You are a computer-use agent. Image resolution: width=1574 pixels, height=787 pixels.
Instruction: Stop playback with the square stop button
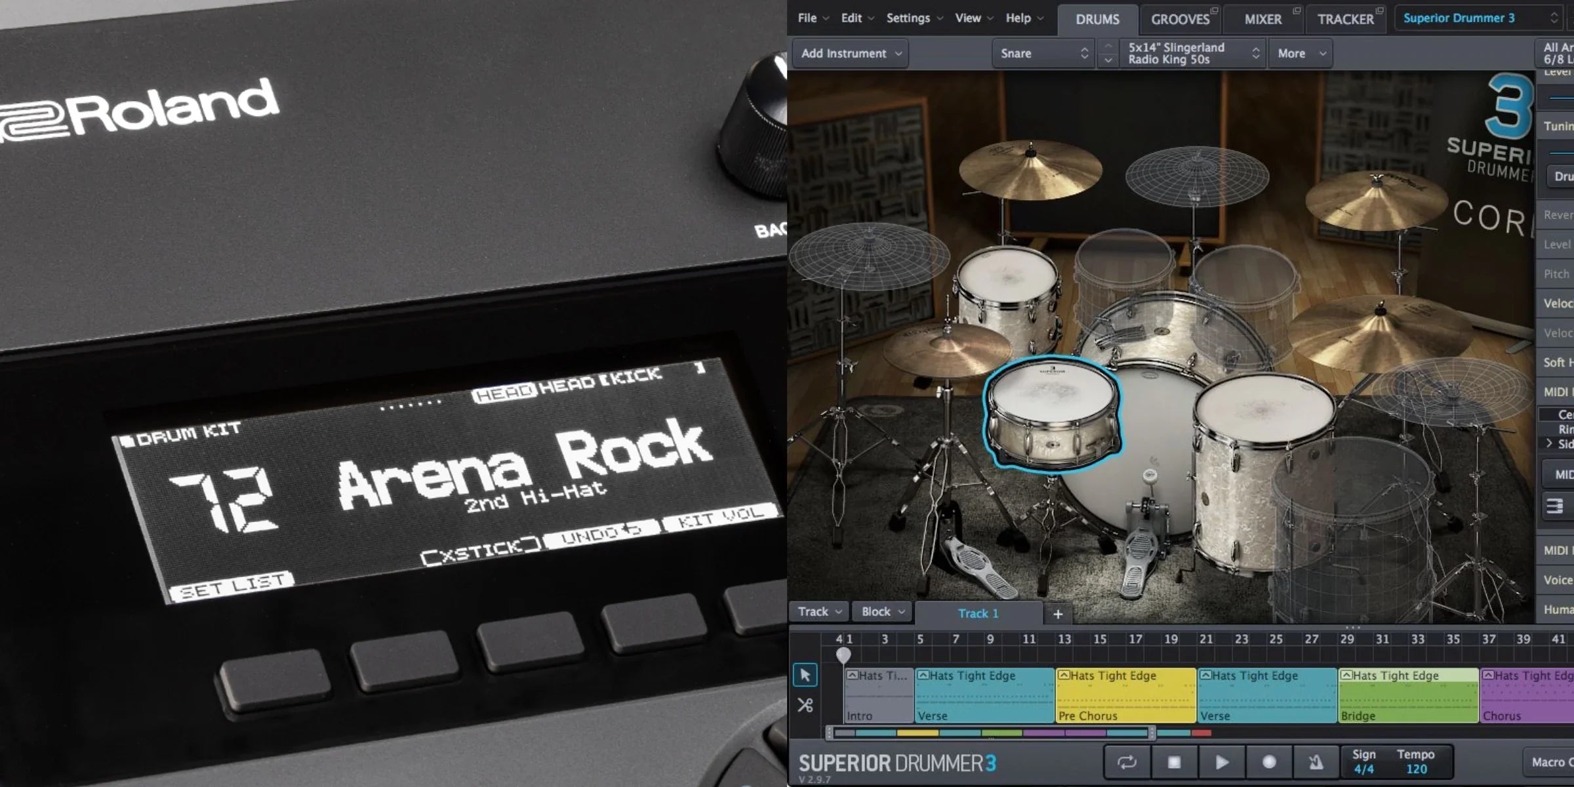tap(1174, 762)
